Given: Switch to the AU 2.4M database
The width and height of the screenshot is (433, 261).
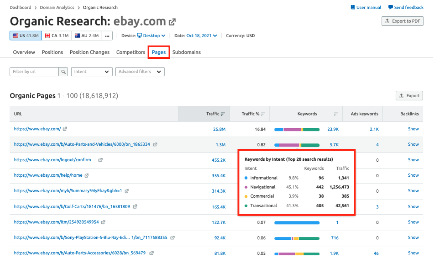Looking at the screenshot, I should coord(87,36).
